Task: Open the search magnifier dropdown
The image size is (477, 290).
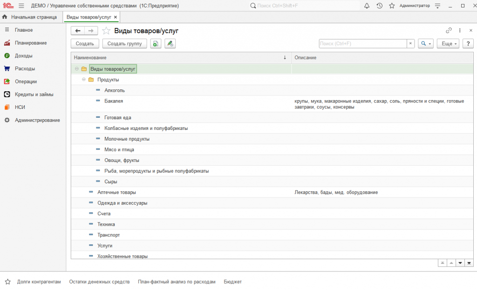Action: (426, 43)
